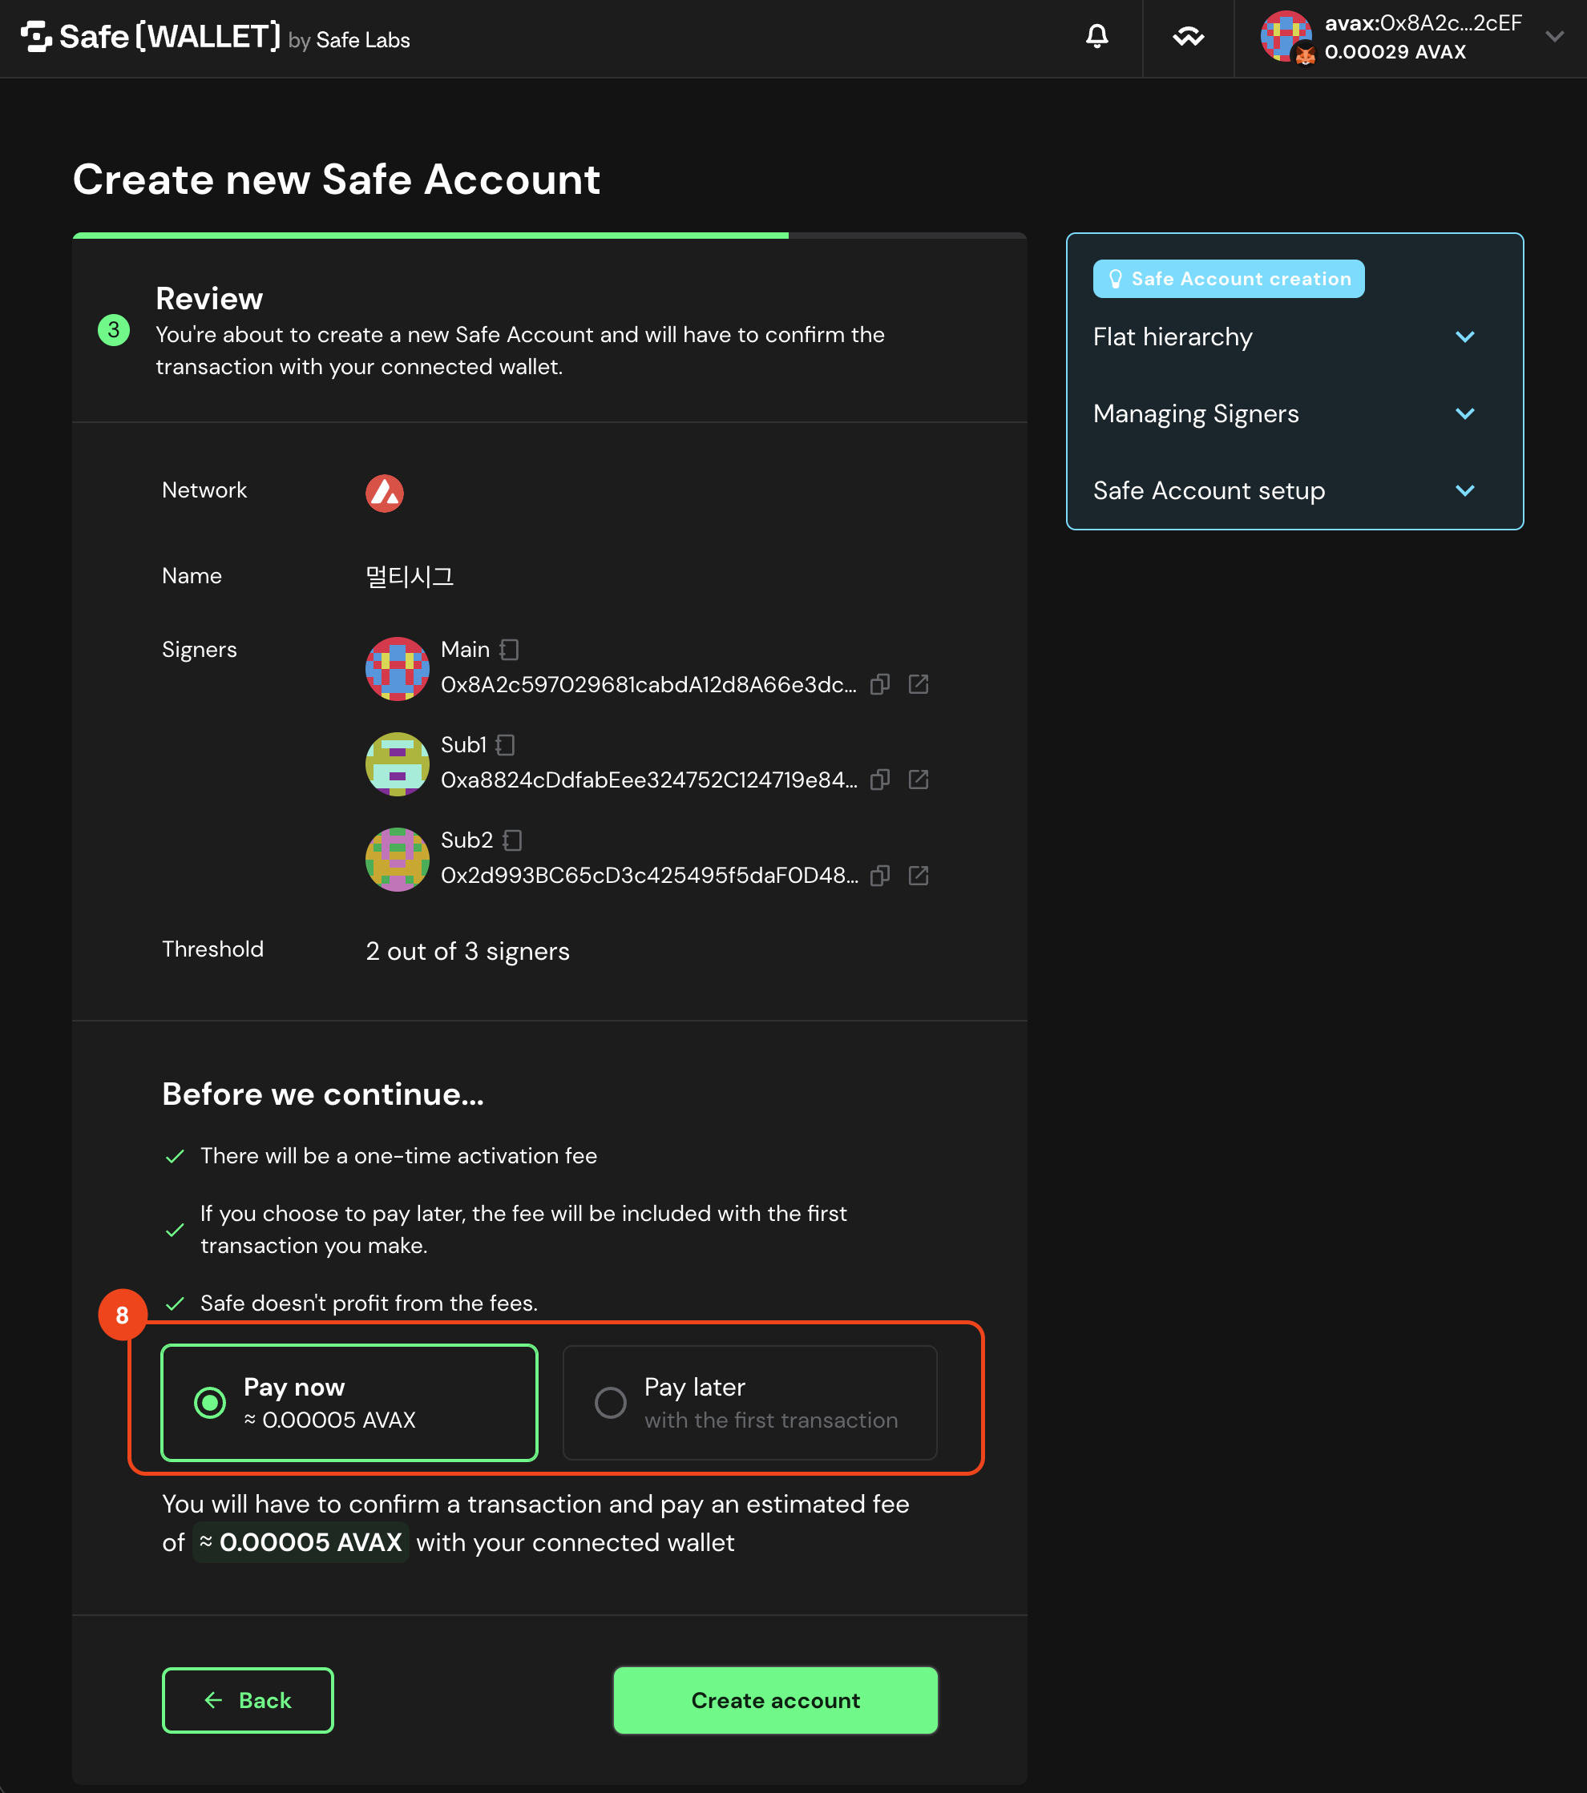Expand the Flat hierarchy section
The width and height of the screenshot is (1587, 1793).
point(1283,336)
